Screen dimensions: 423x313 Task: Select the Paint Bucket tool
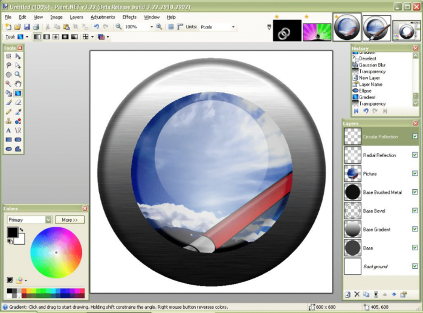(x=8, y=93)
